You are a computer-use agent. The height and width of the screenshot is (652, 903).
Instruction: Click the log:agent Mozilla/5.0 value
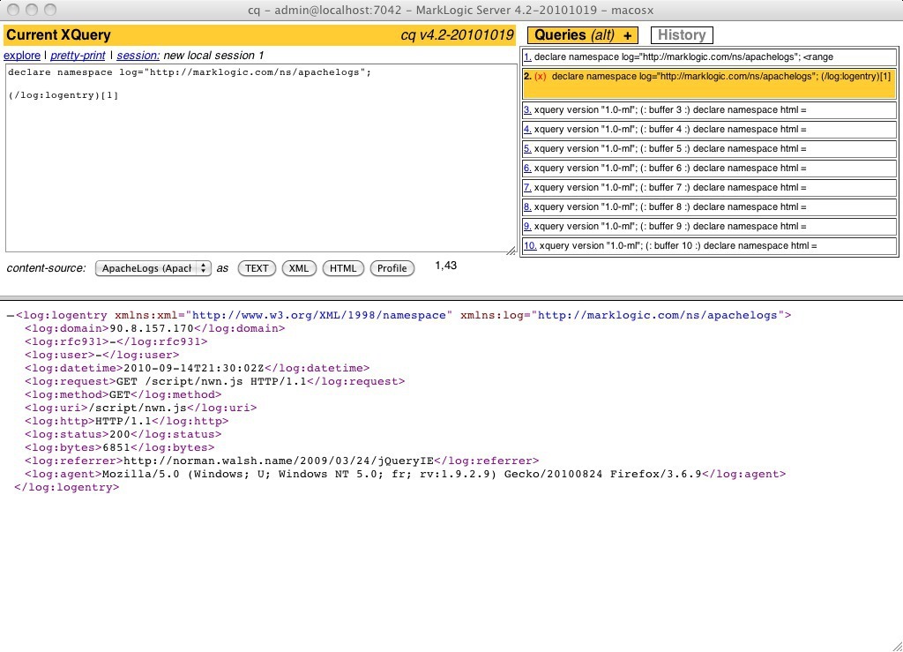[x=402, y=474]
